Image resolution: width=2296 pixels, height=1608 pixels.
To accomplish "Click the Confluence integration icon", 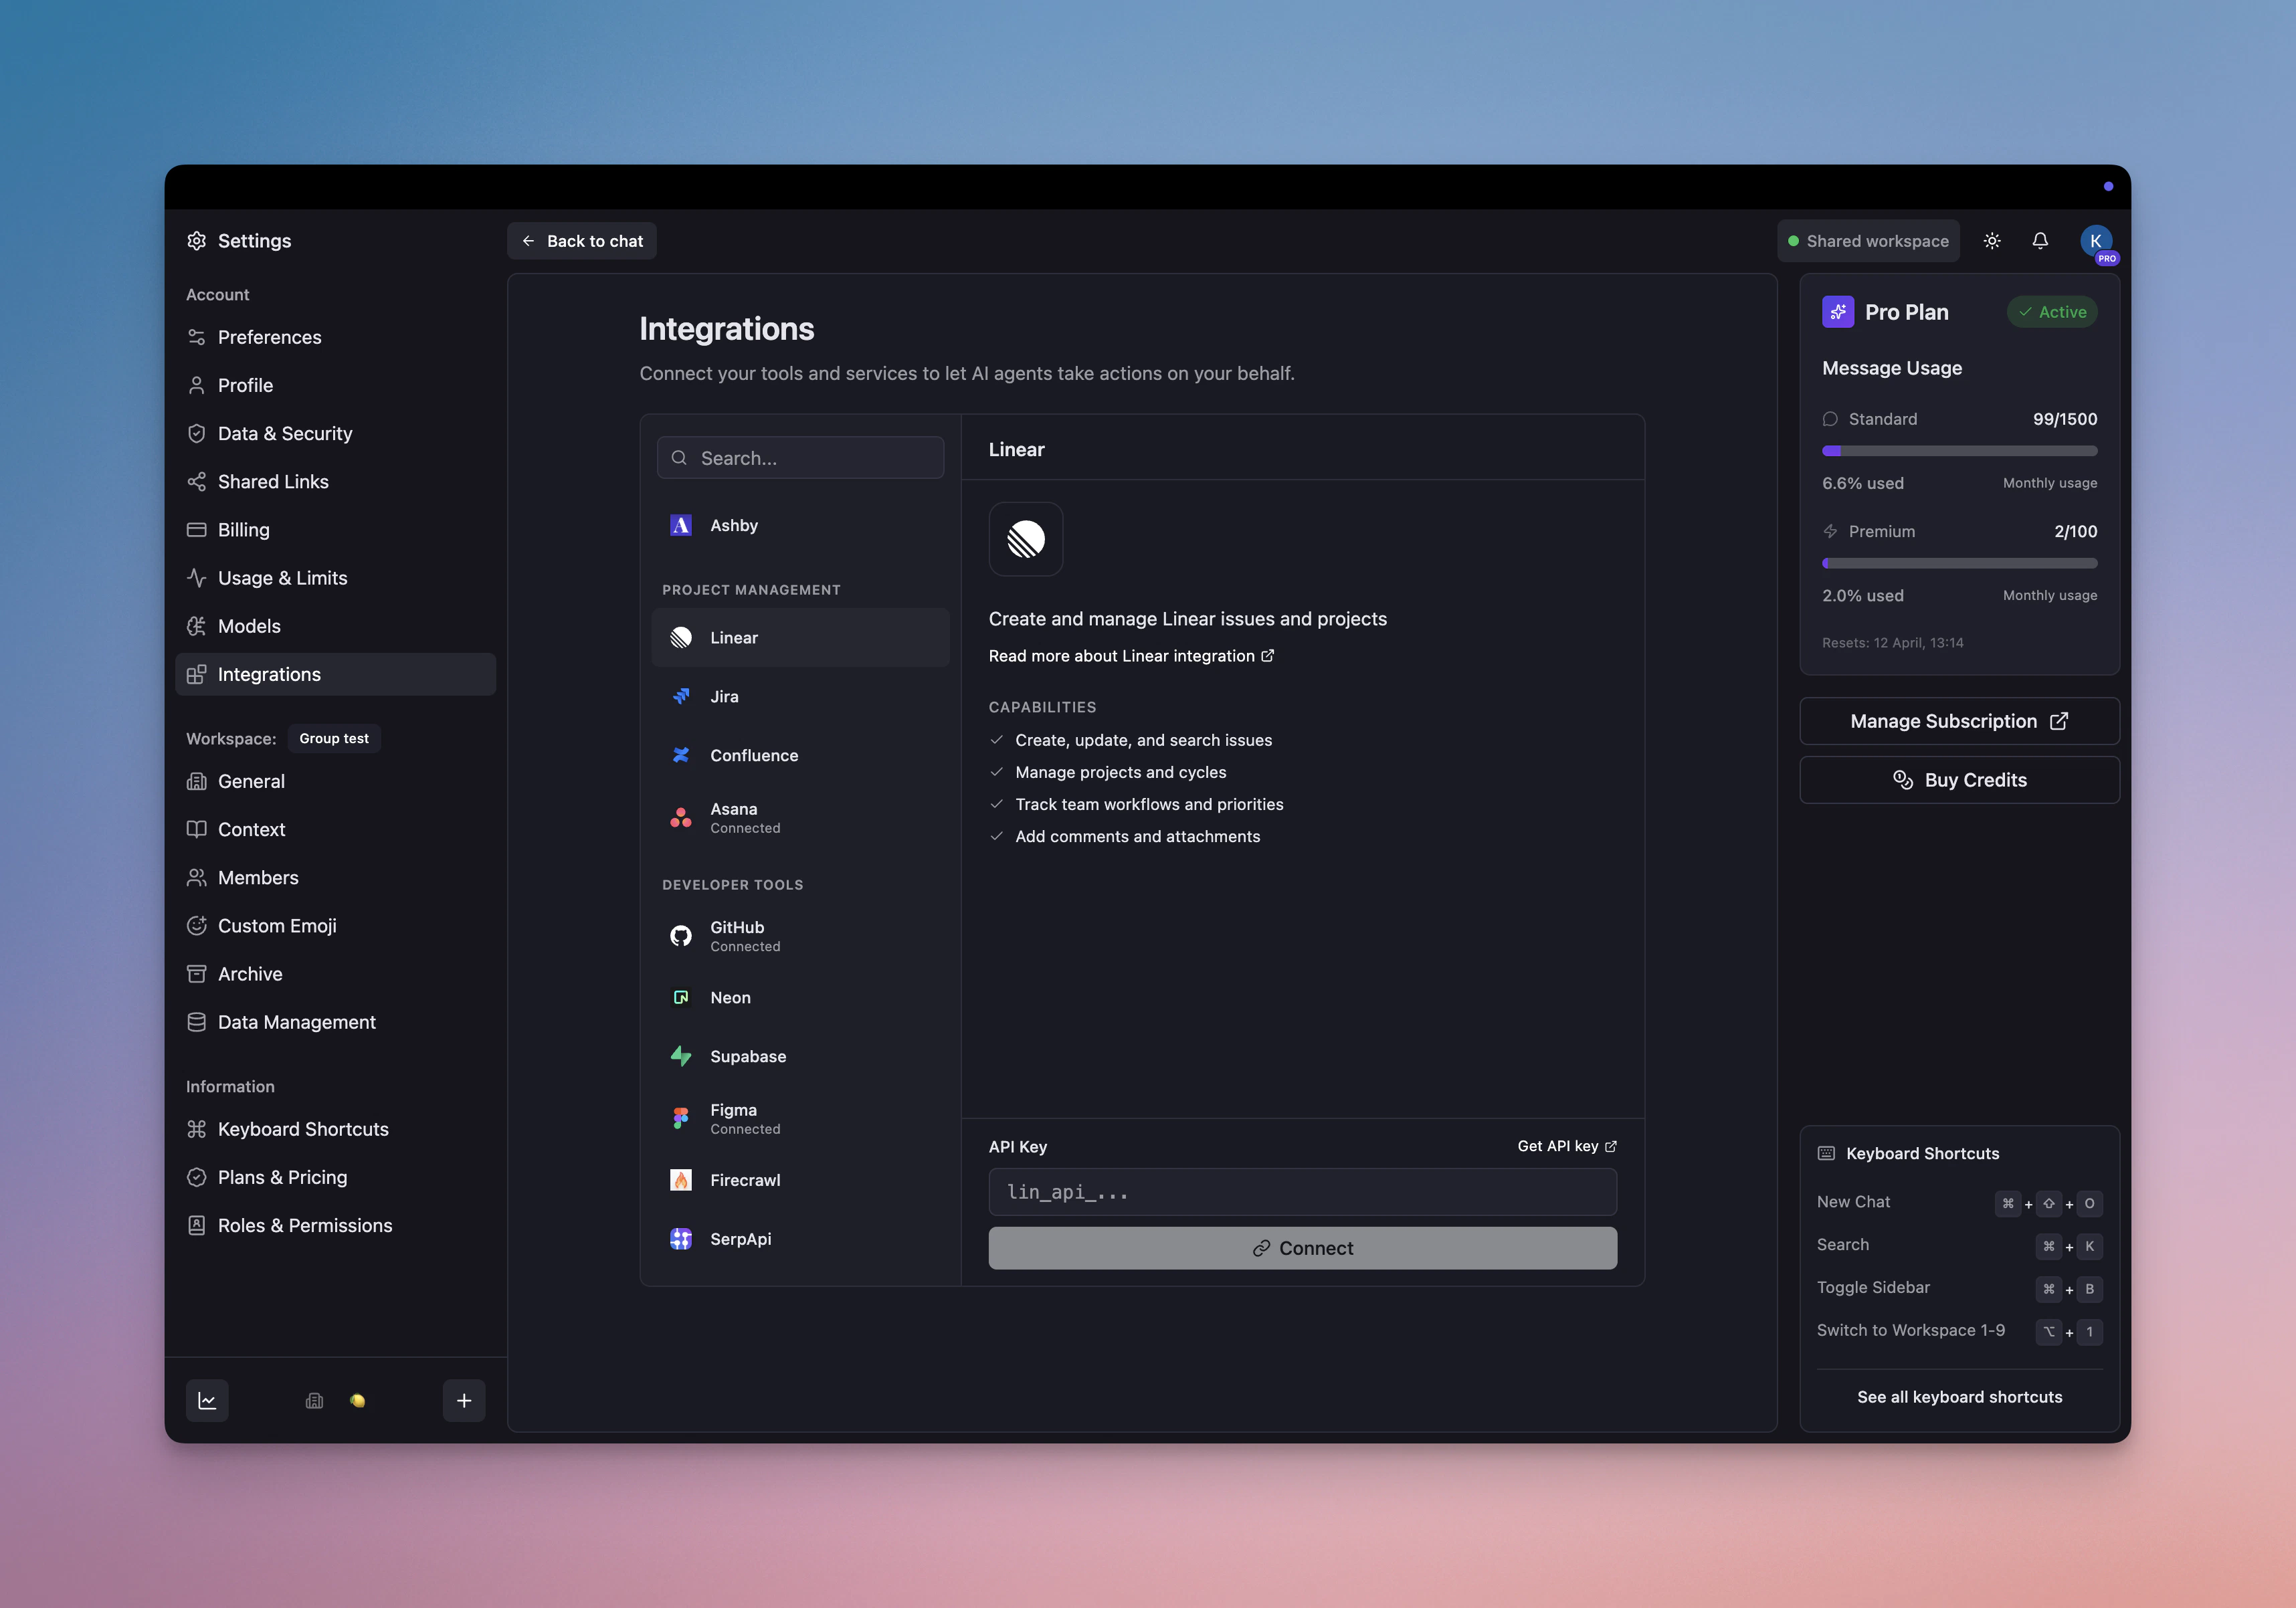I will click(681, 755).
